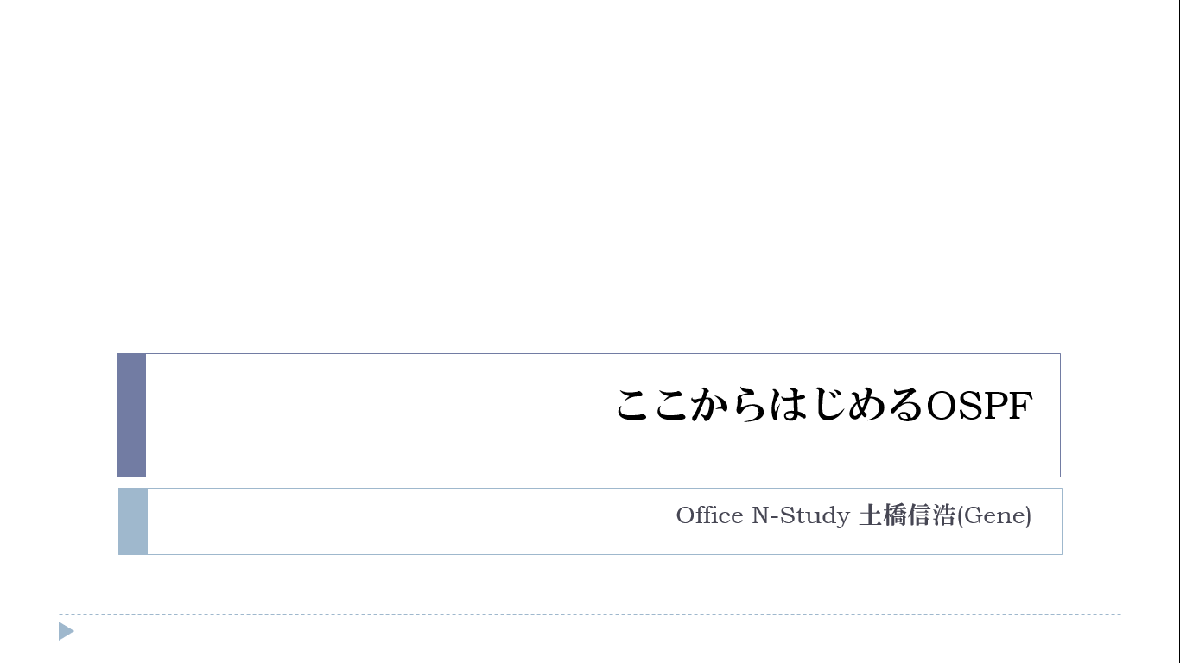Click the hiragana ここから in the title

[691, 406]
